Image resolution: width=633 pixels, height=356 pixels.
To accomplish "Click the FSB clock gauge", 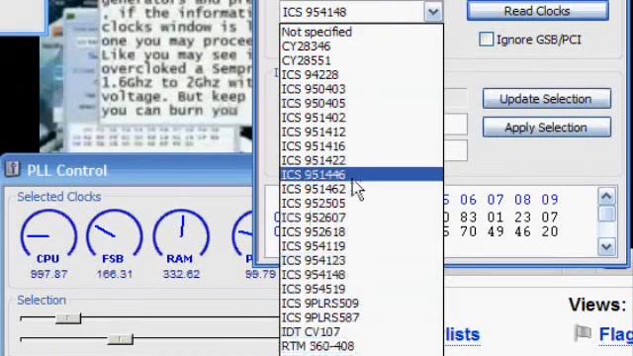I will pyautogui.click(x=115, y=232).
